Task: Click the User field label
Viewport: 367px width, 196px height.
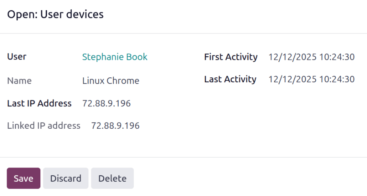Action: coord(17,57)
